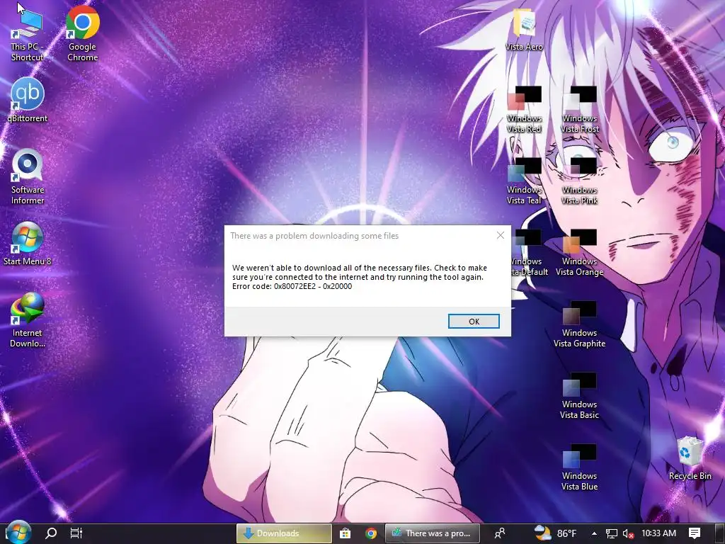Select Windows Vista Pink theme file
This screenshot has height=544, width=725.
point(579,181)
